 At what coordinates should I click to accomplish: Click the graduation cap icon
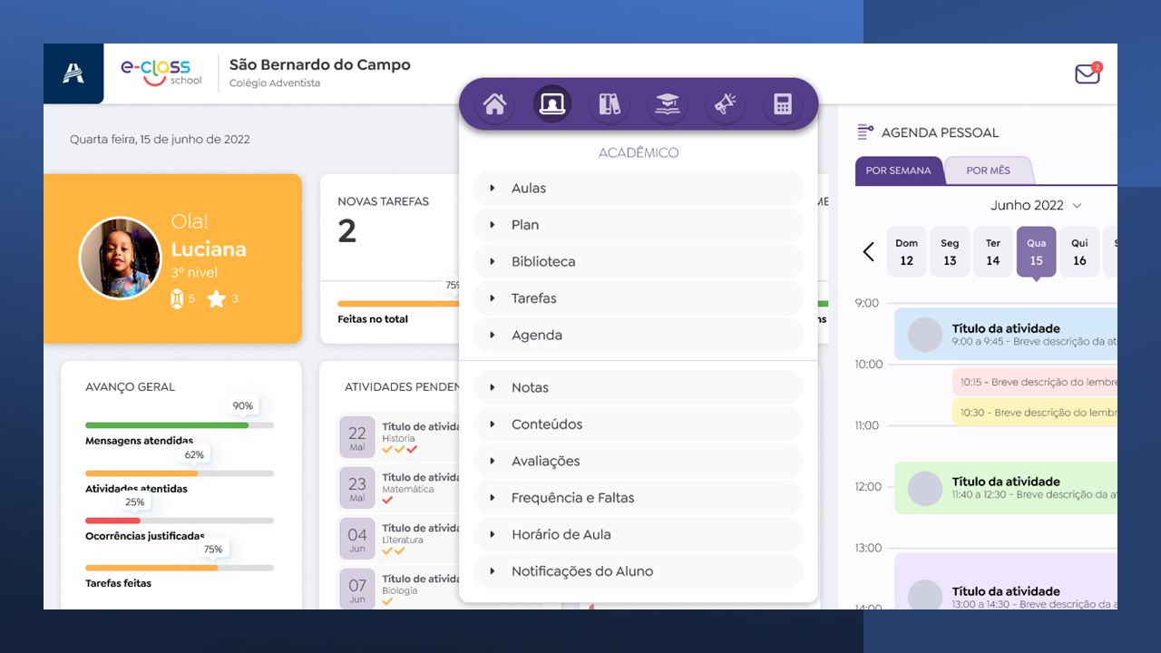coord(668,104)
